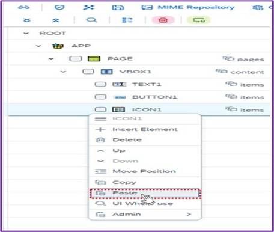The height and width of the screenshot is (232, 274).
Task: Click the PAGE element type icon
Action: 94,59
